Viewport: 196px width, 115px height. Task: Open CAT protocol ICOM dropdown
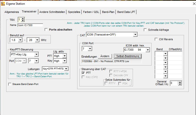tap(135, 35)
